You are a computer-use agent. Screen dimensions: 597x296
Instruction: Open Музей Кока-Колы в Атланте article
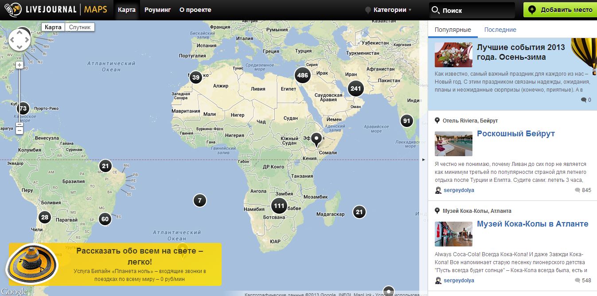[533, 224]
